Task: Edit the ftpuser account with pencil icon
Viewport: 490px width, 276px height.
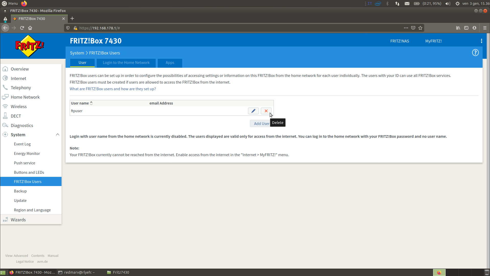Action: 253,111
